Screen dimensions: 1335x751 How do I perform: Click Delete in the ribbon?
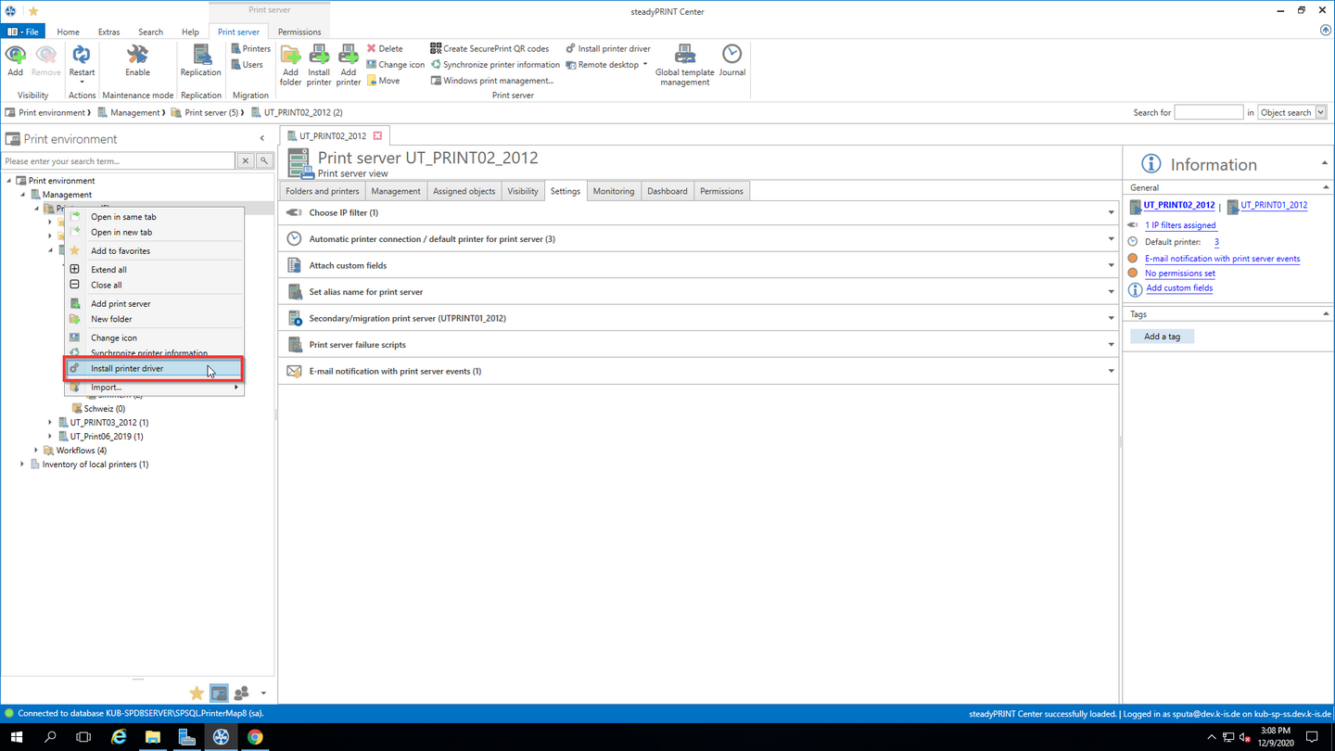[385, 48]
